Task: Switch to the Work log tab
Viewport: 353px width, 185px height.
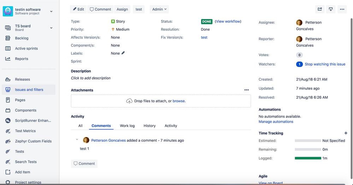Action: 127,126
